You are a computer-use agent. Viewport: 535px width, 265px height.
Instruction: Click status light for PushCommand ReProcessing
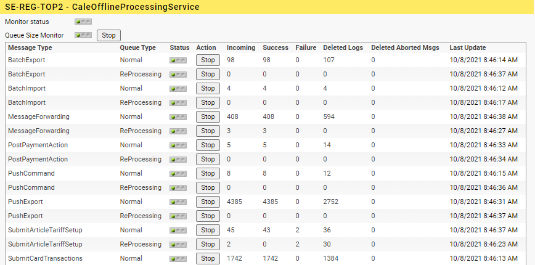[x=178, y=188]
